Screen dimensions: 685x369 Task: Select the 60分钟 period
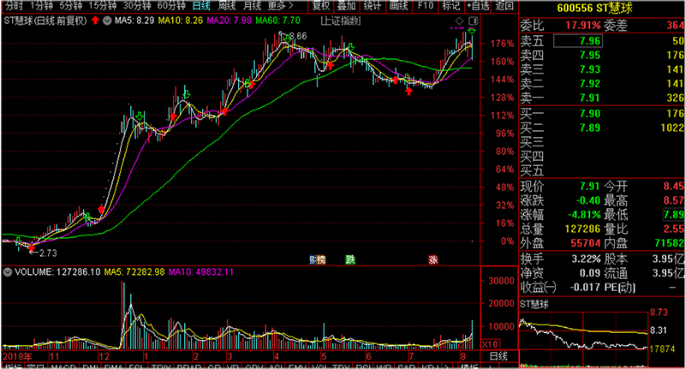coord(170,5)
